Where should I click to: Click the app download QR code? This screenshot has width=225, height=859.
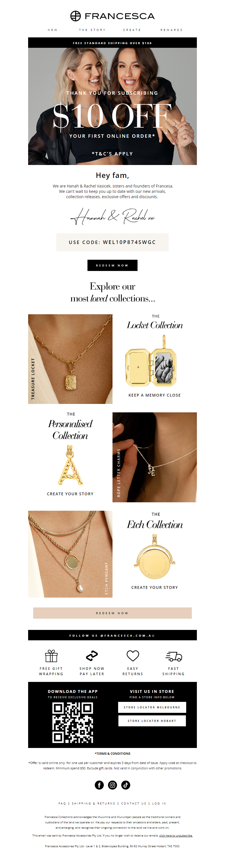[x=73, y=723]
